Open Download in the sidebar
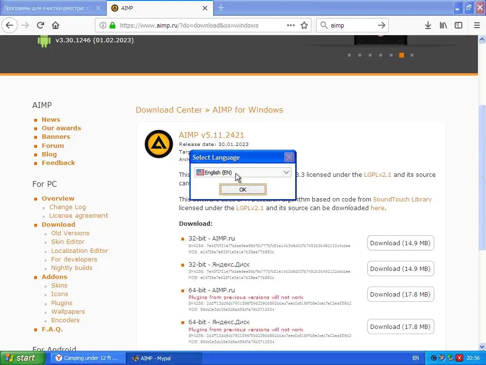The height and width of the screenshot is (365, 486). [x=58, y=224]
